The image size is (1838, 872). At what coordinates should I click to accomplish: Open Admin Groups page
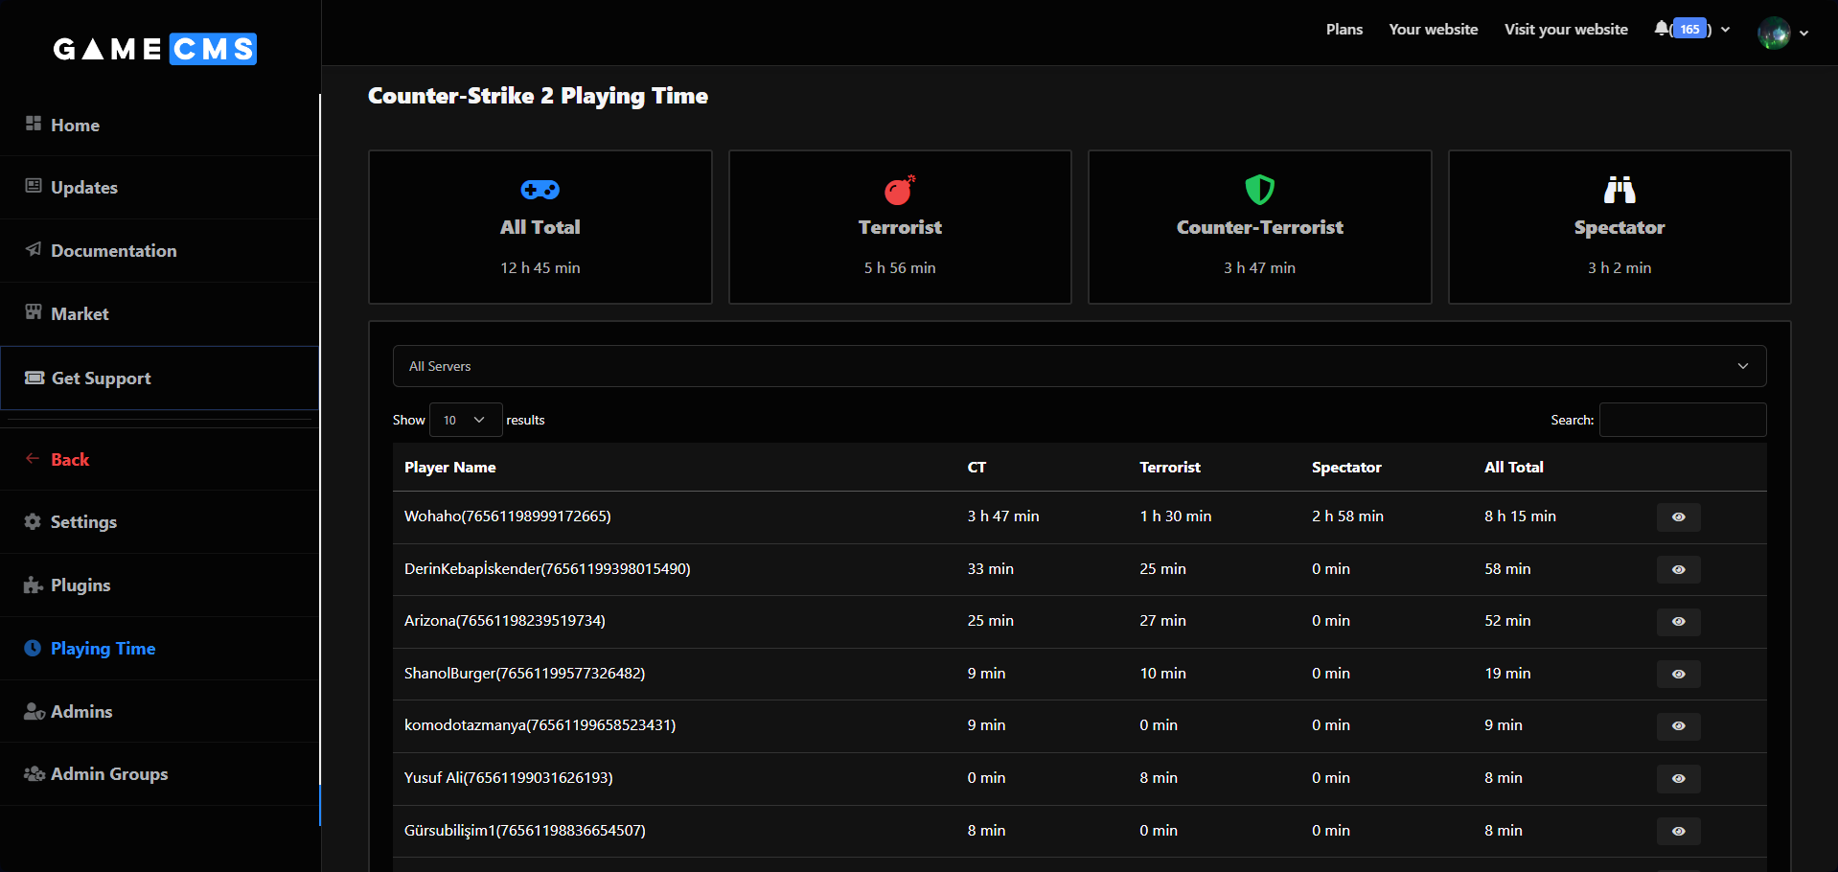[x=159, y=773]
